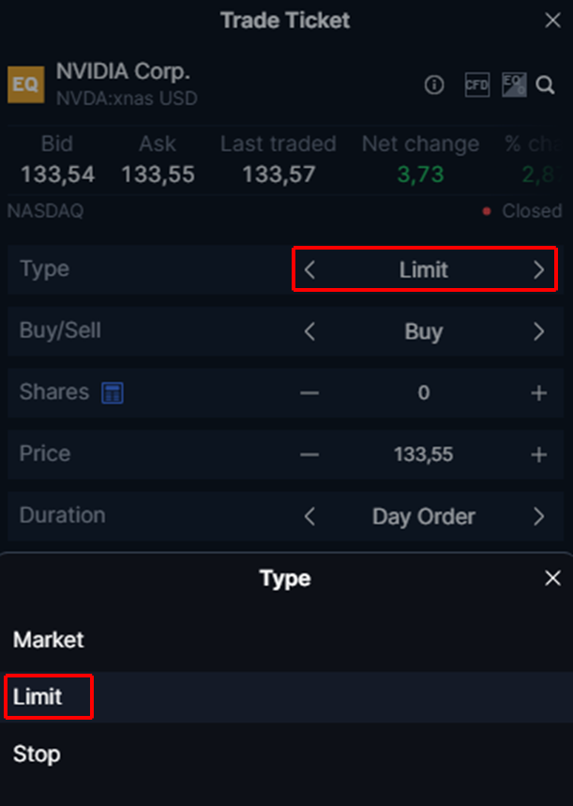The height and width of the screenshot is (806, 573).
Task: Open the instrument search magnifier
Action: tap(545, 85)
